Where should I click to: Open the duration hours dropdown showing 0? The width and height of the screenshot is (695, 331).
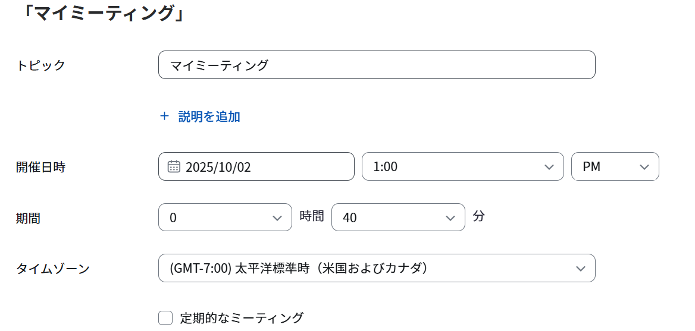point(224,218)
